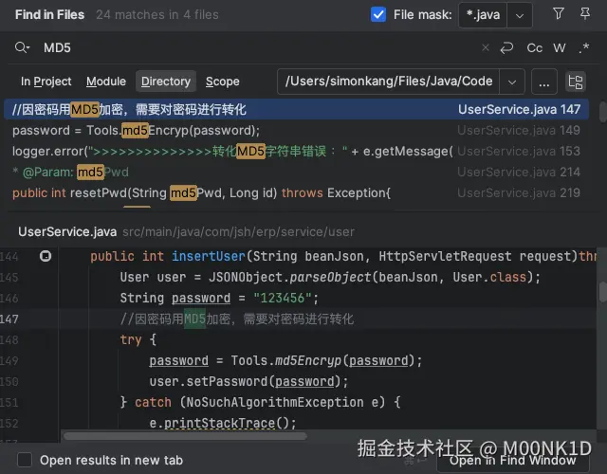Enable Open results in new tab
The image size is (607, 474).
pos(25,460)
